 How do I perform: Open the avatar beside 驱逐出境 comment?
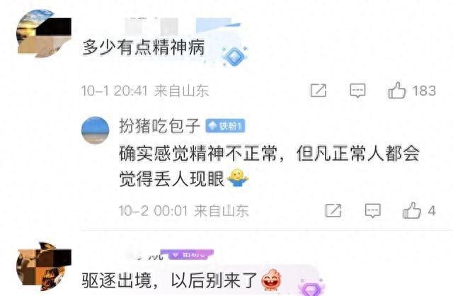tap(44, 266)
